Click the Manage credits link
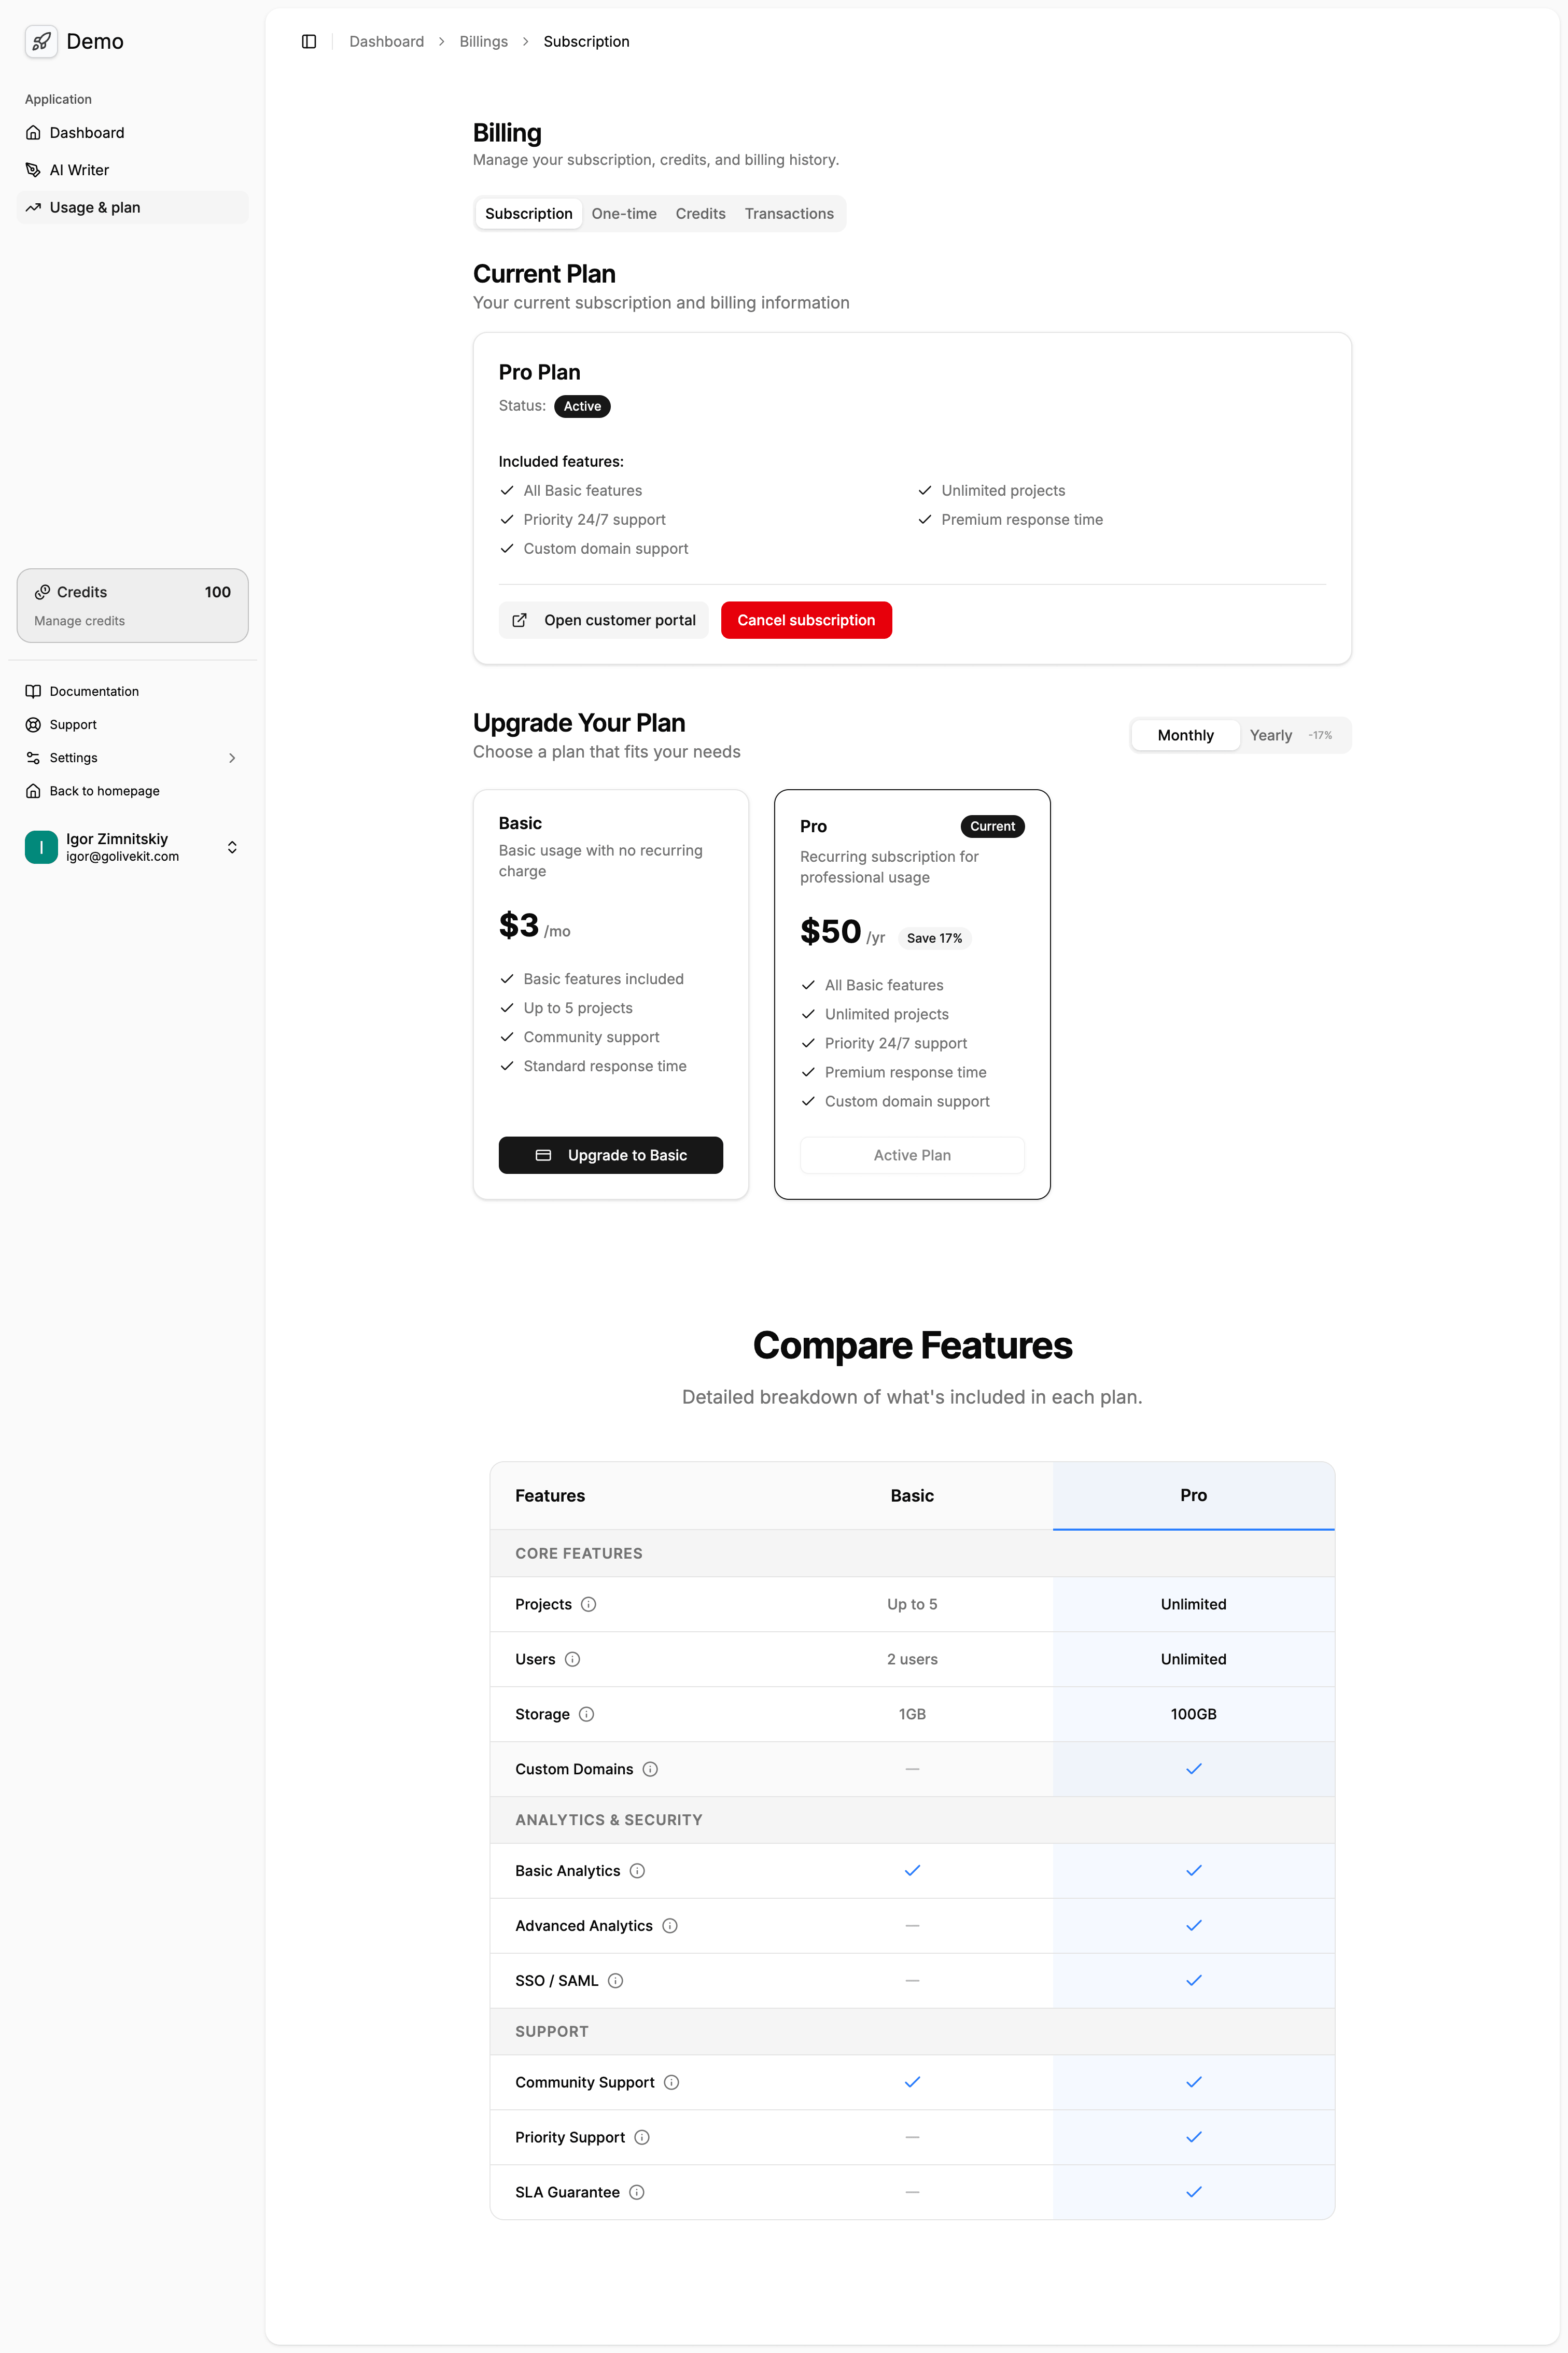The image size is (1568, 2353). pyautogui.click(x=80, y=621)
